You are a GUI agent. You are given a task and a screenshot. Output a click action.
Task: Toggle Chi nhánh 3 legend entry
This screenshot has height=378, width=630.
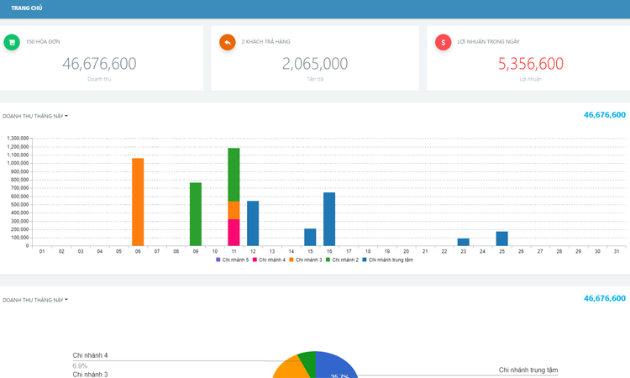pos(306,260)
